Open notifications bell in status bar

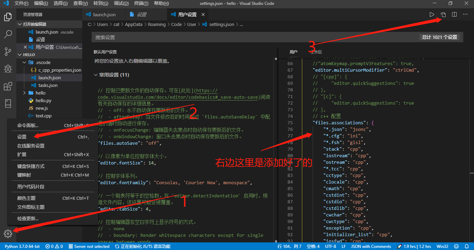467,247
